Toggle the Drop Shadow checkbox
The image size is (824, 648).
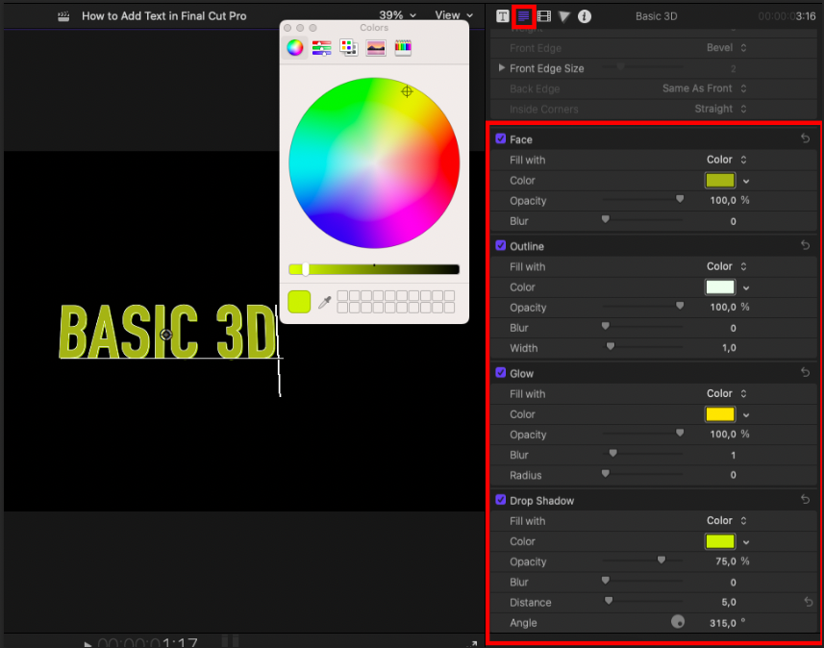(x=501, y=500)
